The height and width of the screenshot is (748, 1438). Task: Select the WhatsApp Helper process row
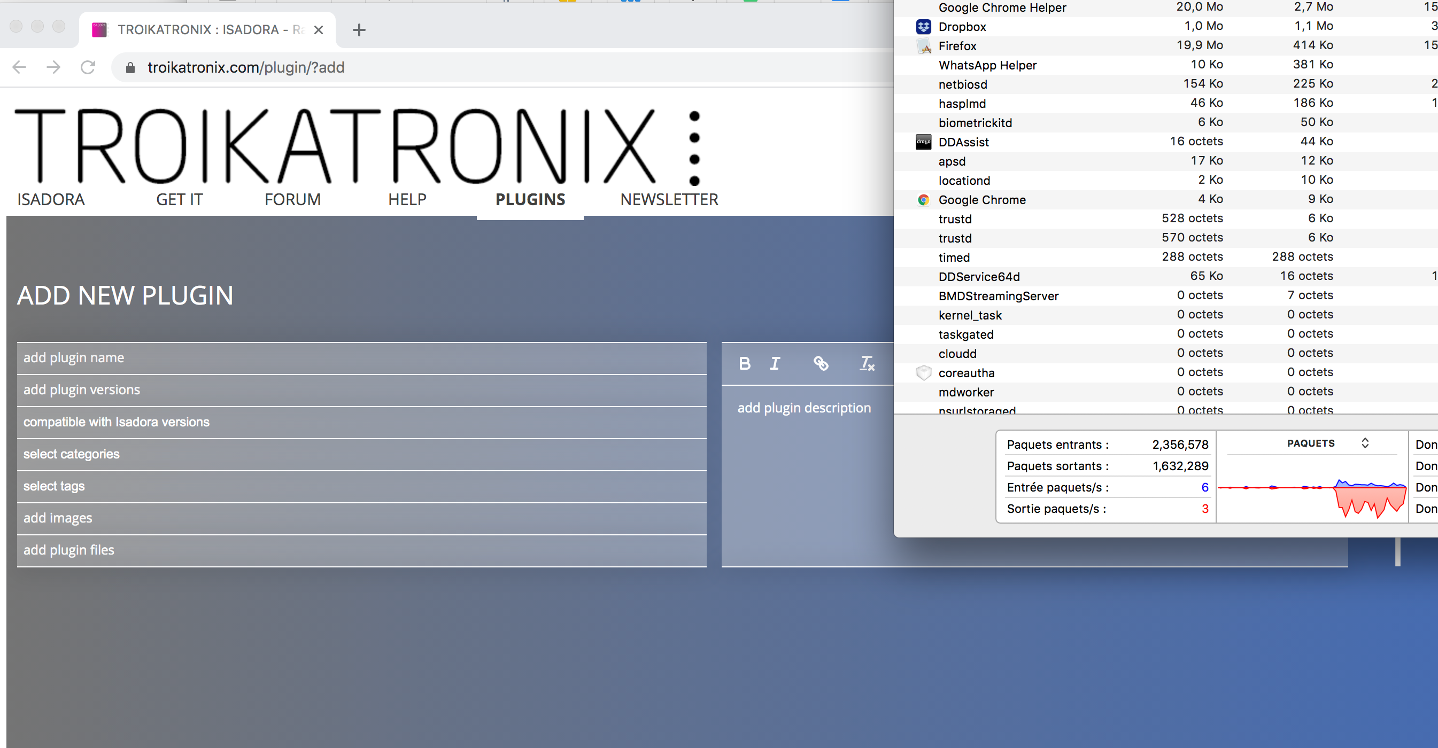pyautogui.click(x=1165, y=65)
